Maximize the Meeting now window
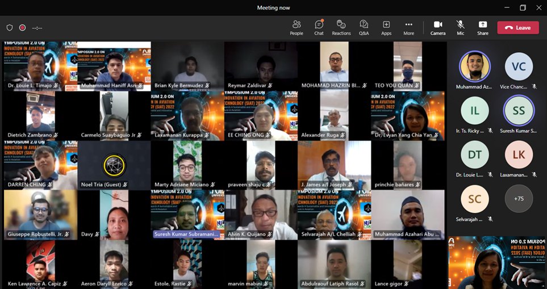 (x=523, y=7)
